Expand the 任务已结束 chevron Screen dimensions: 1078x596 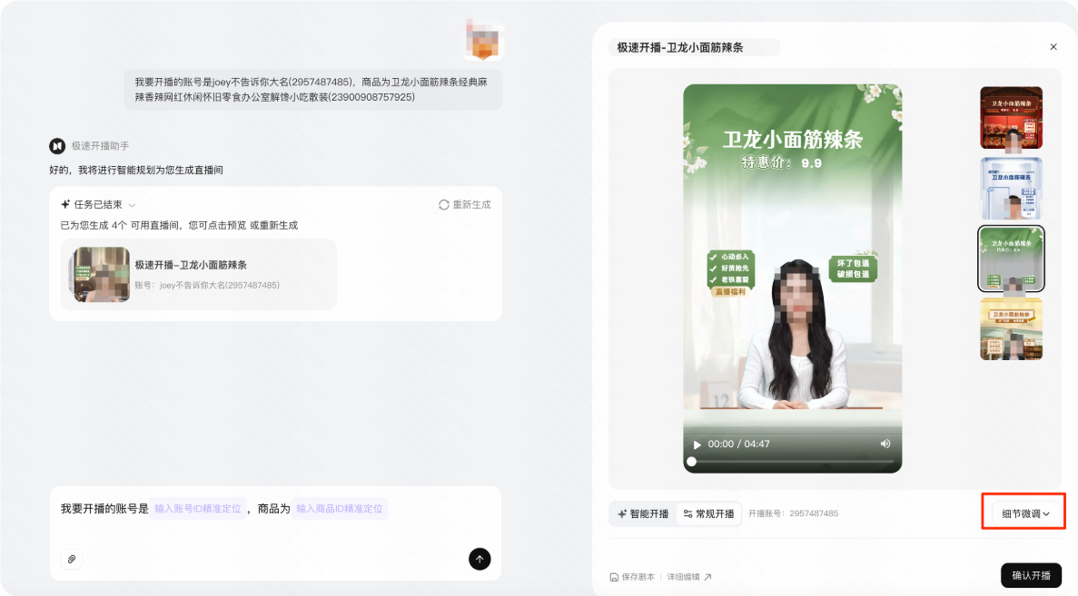coord(132,205)
